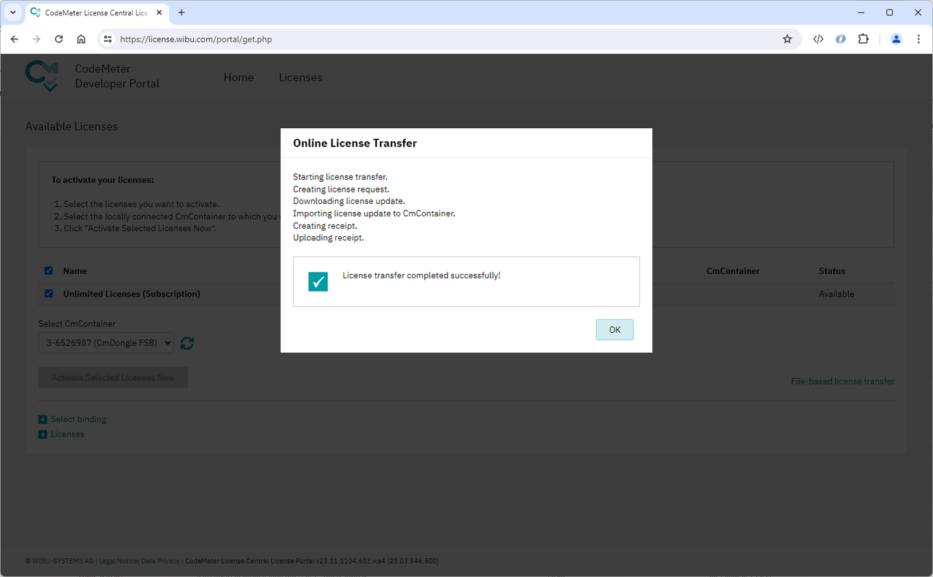Open the Licenses menu item in the header

(x=300, y=77)
